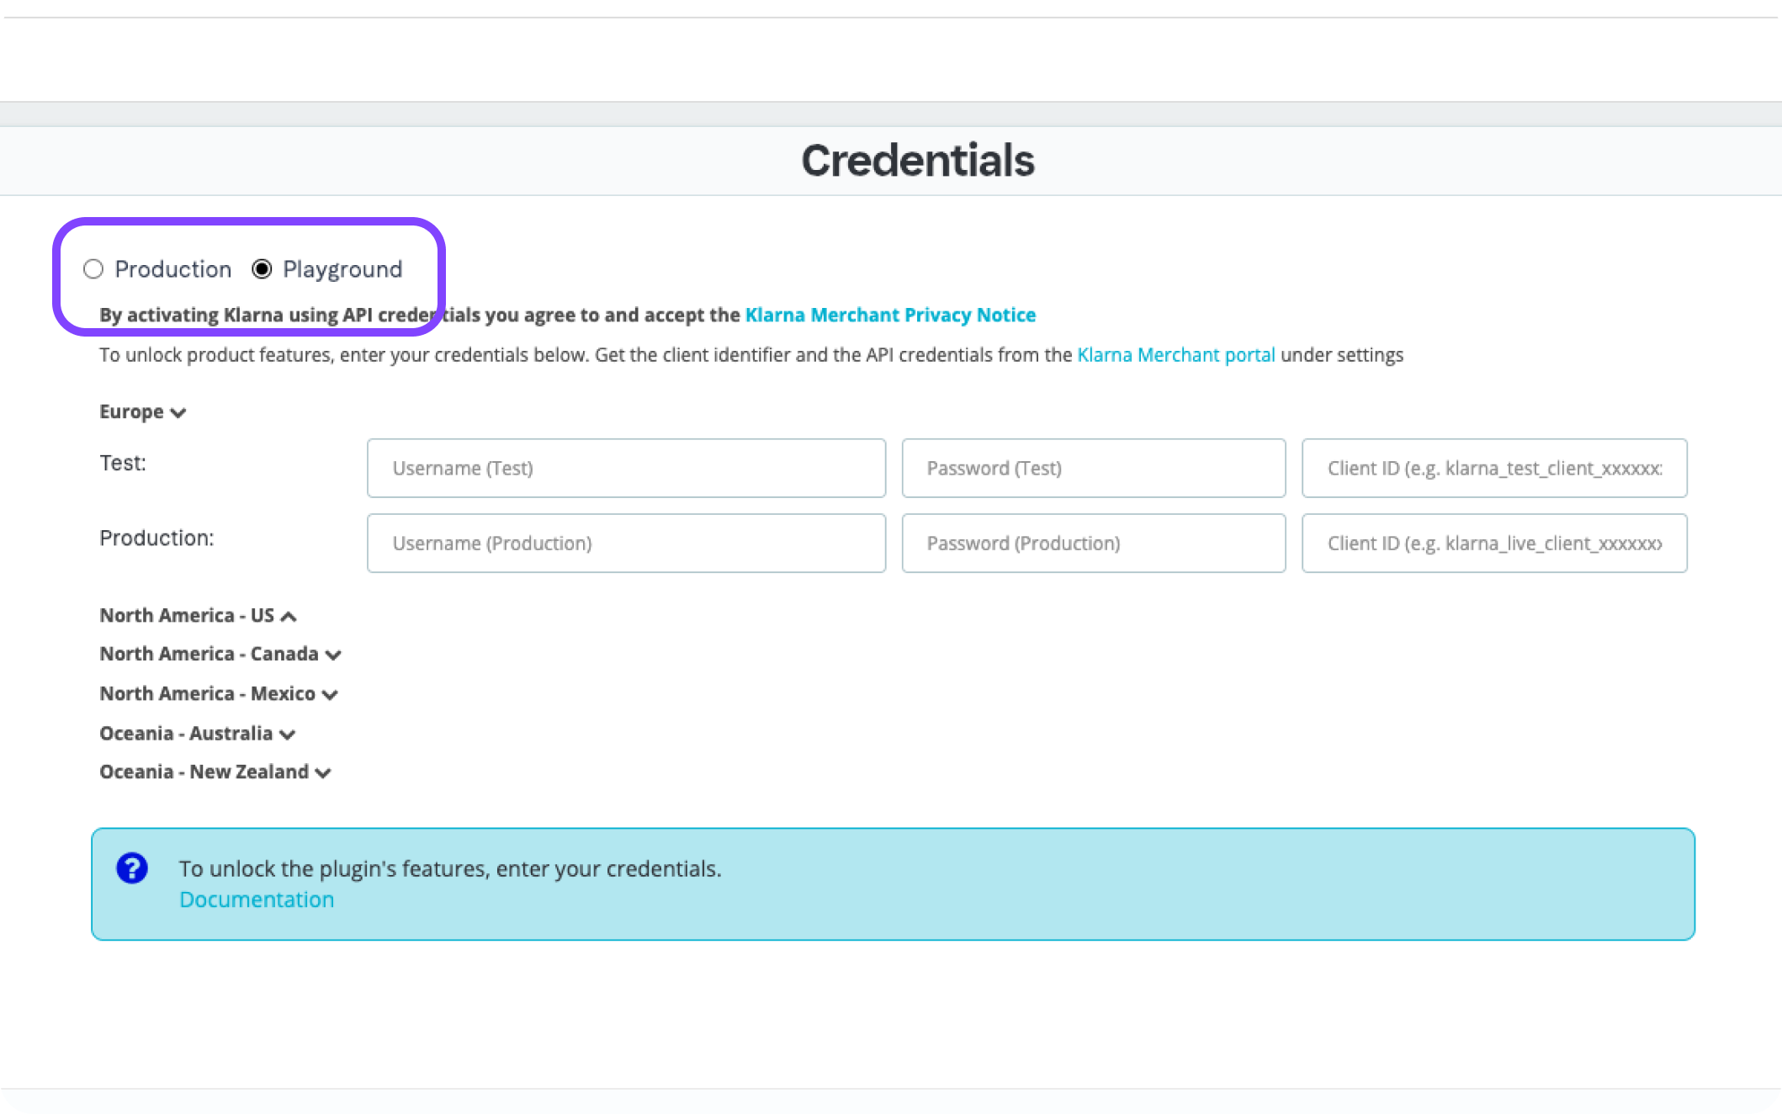The image size is (1782, 1114).
Task: Click the unlock features info banner
Action: click(x=892, y=883)
